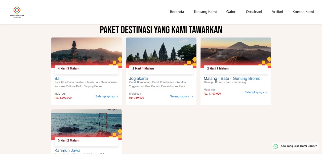Select the price Rp. 1.600.000
This screenshot has height=154, width=322.
[x=63, y=98]
